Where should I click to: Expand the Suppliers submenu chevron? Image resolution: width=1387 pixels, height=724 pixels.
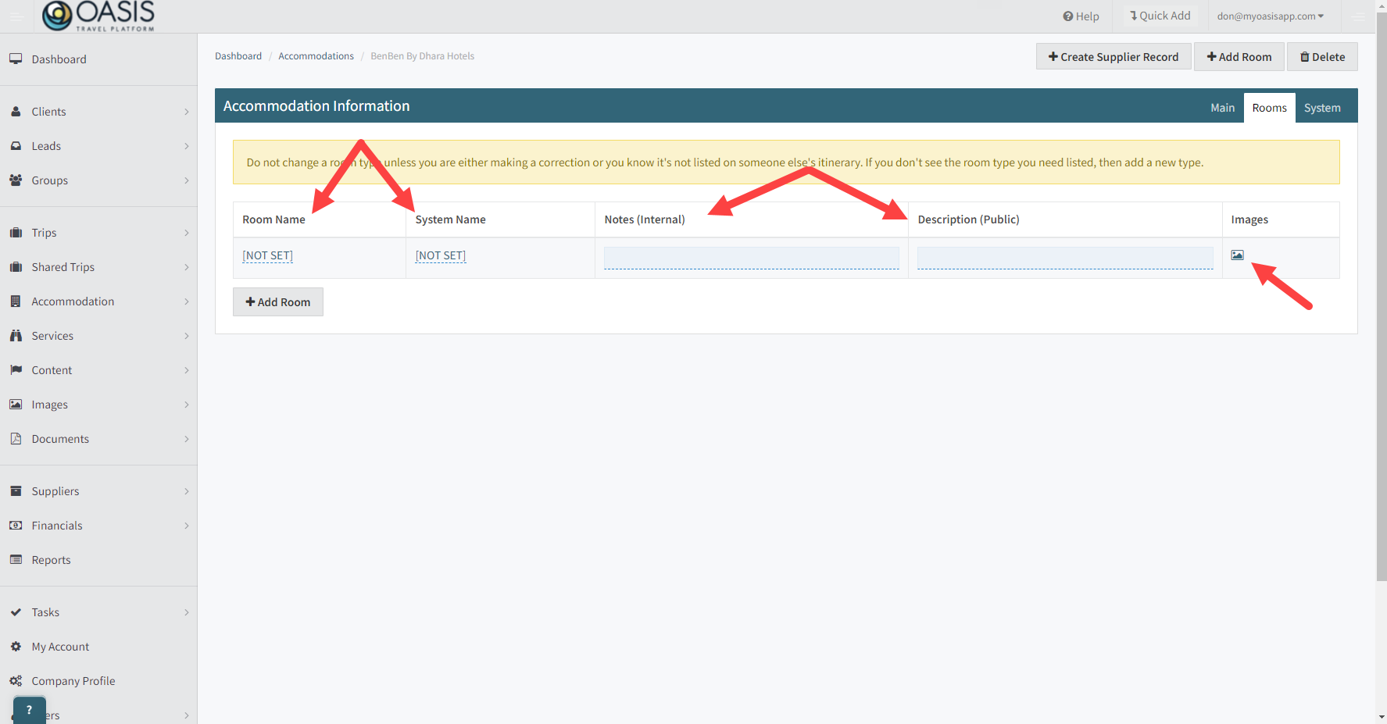(x=187, y=491)
